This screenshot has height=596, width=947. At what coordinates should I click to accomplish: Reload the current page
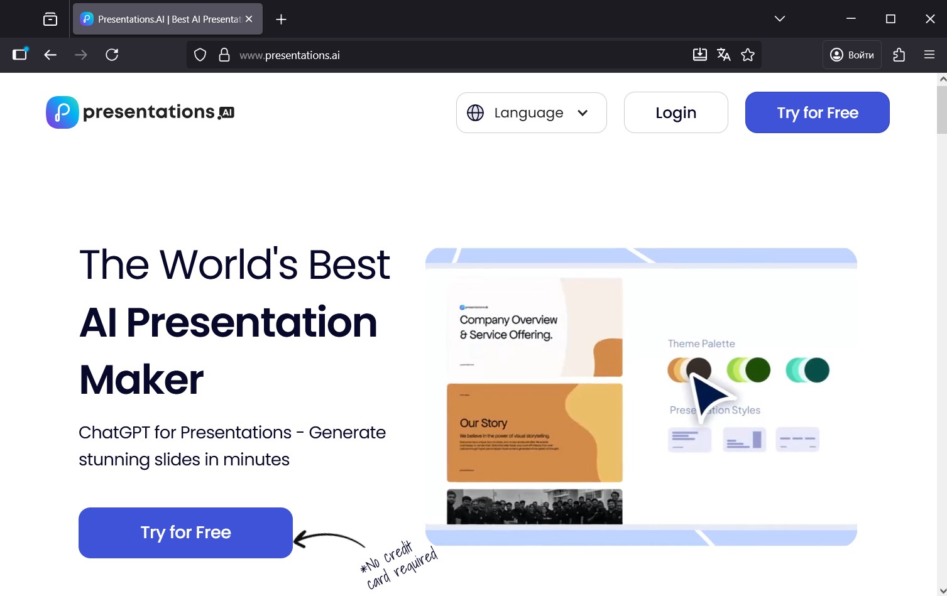(x=112, y=55)
